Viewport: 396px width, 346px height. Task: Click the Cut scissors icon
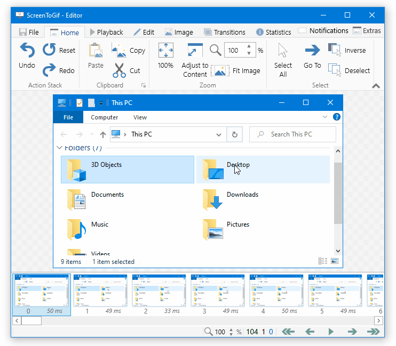click(120, 70)
